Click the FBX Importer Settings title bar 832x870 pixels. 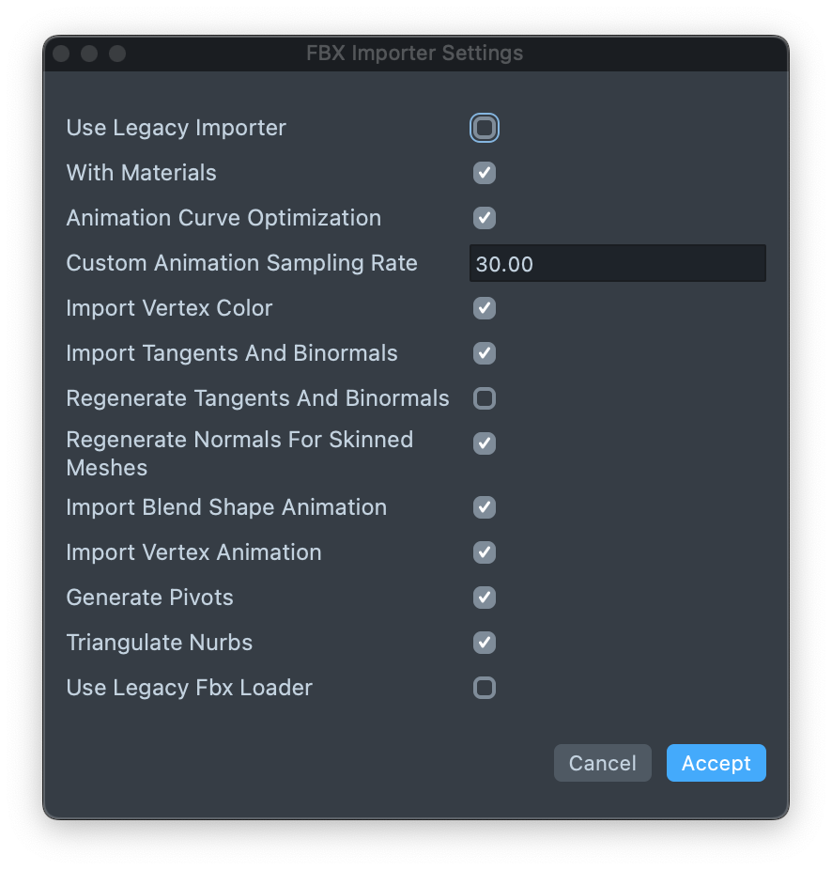coord(415,54)
